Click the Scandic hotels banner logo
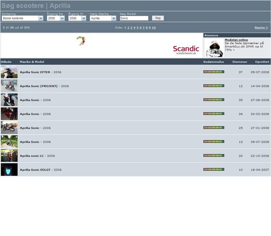 click(x=186, y=50)
